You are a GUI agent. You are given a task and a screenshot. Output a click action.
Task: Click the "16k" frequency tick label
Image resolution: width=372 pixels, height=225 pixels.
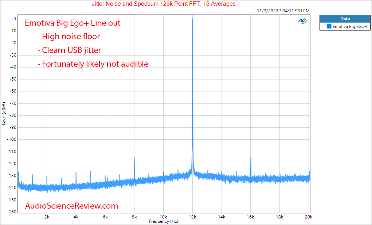tap(251, 217)
